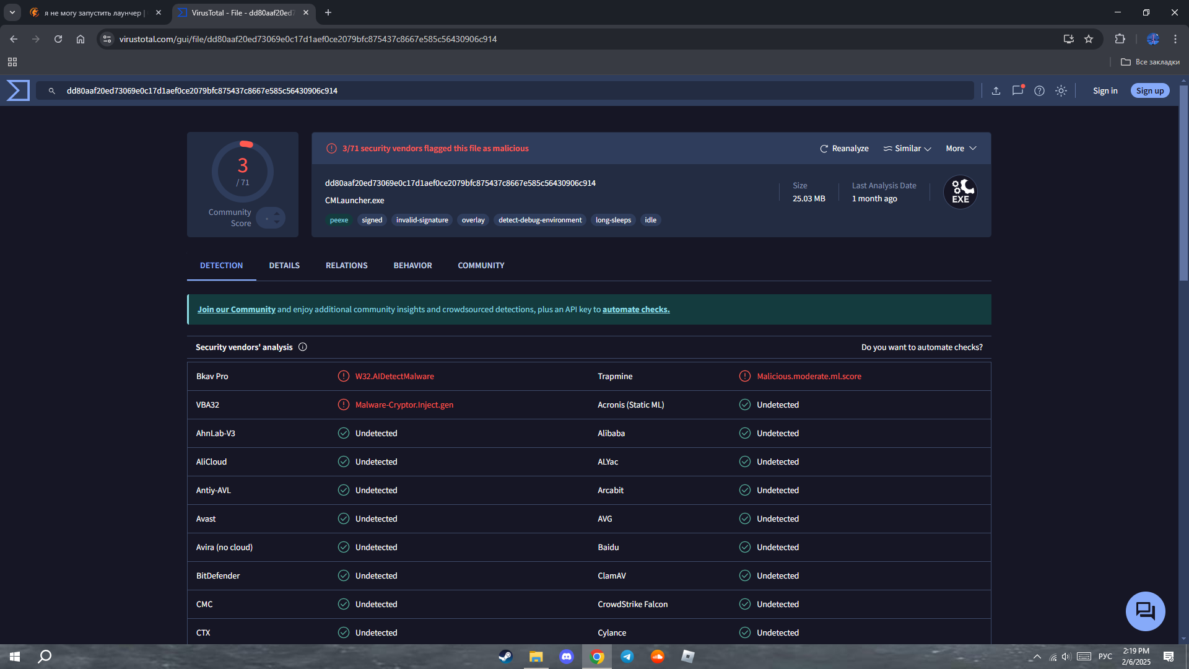Open the floating chat bubble button
This screenshot has width=1189, height=669.
1145,611
